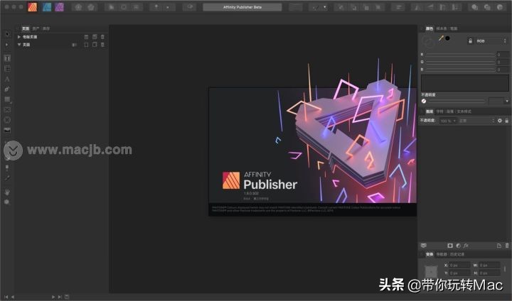
Task: Open the 文本样式 text styles tab
Action: [464, 111]
